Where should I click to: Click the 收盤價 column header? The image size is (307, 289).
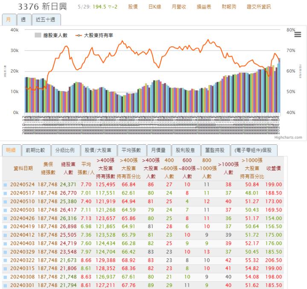pyautogui.click(x=273, y=169)
